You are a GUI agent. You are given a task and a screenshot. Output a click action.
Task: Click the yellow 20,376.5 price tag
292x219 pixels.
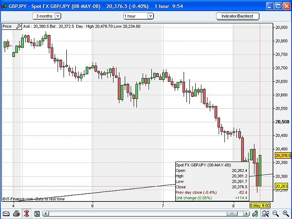pyautogui.click(x=283, y=155)
